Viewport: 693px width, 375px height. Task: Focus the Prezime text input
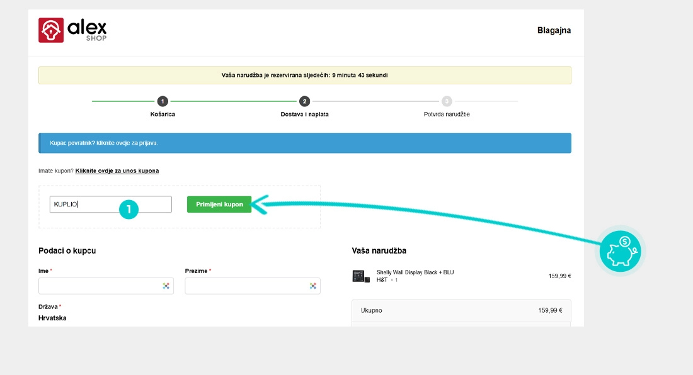246,286
